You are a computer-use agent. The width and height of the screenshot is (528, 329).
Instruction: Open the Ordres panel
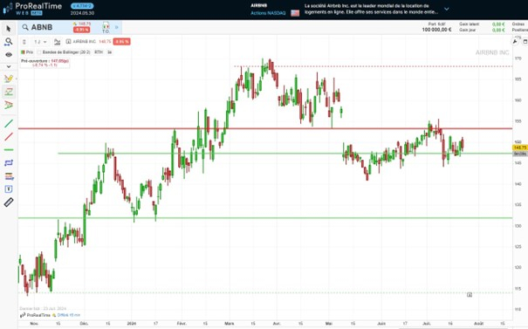click(x=518, y=24)
